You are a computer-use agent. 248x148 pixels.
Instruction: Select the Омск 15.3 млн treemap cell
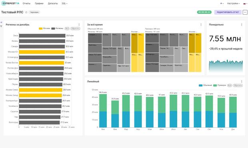(152, 68)
